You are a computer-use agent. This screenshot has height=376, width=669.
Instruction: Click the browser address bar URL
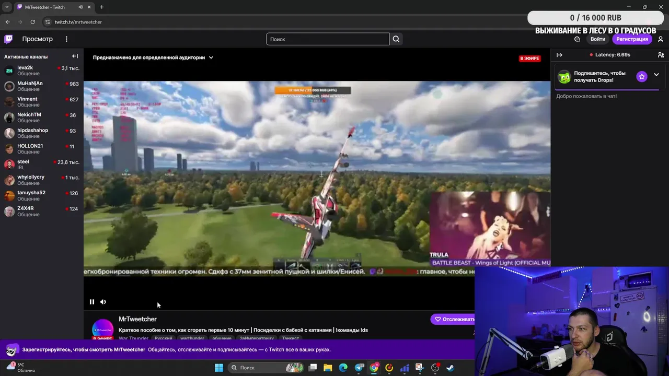coord(78,22)
